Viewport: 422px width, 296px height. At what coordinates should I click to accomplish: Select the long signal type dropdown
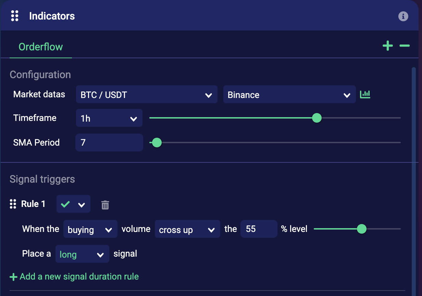(82, 254)
